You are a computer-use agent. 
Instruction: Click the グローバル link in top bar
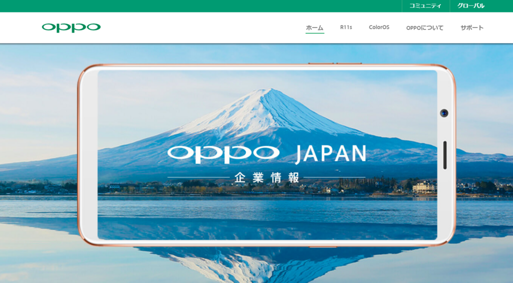(x=471, y=6)
